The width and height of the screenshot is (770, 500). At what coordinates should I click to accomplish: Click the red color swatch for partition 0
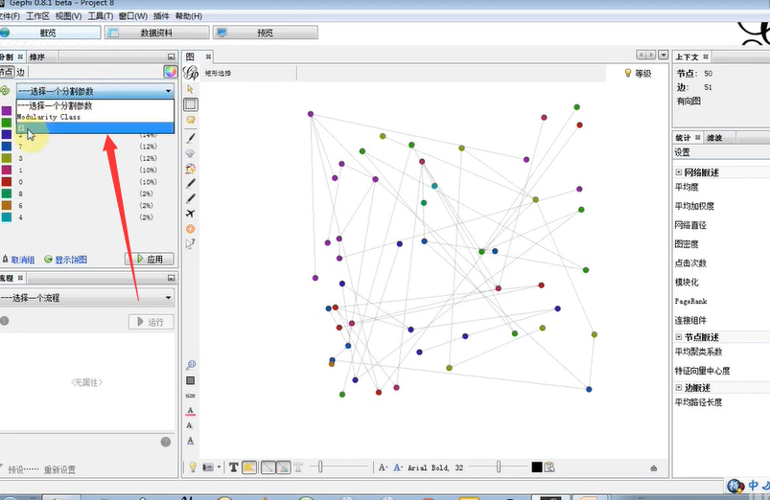pyautogui.click(x=7, y=182)
